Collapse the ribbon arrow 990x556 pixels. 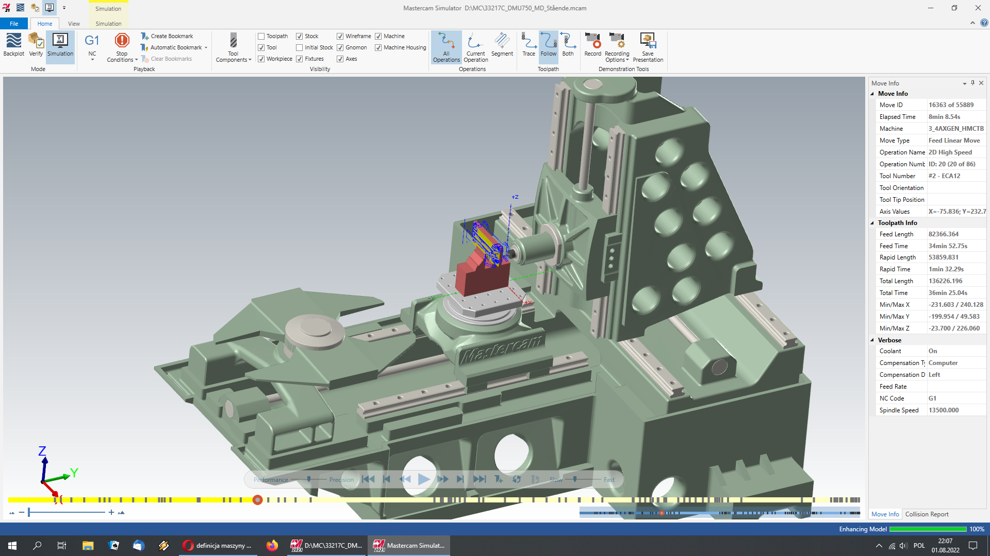[x=972, y=23]
